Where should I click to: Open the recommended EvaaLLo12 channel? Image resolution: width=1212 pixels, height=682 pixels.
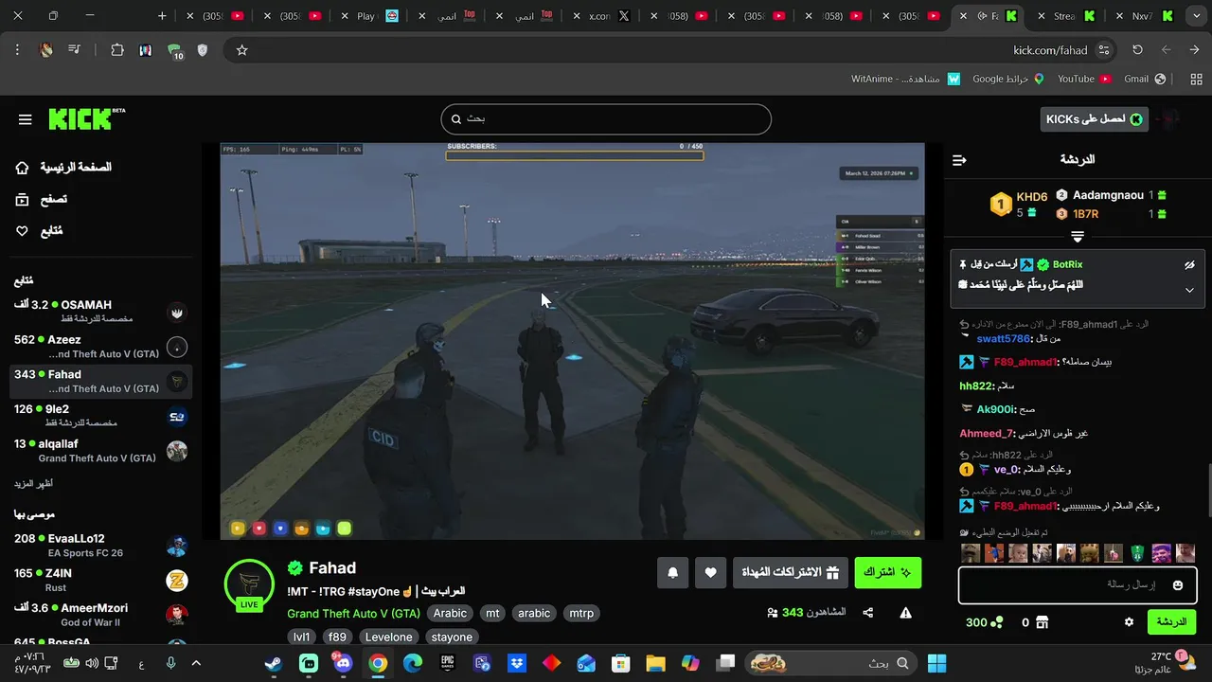100,546
